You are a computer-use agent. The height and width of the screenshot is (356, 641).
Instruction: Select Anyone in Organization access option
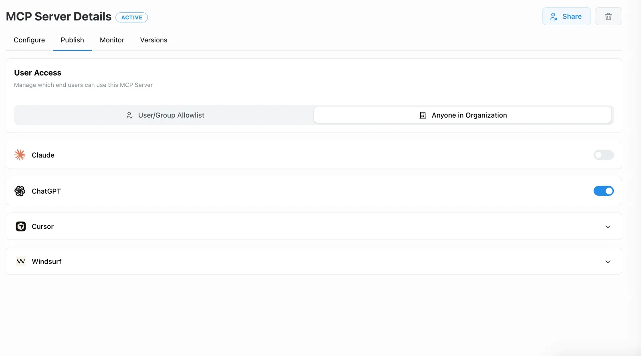click(463, 115)
